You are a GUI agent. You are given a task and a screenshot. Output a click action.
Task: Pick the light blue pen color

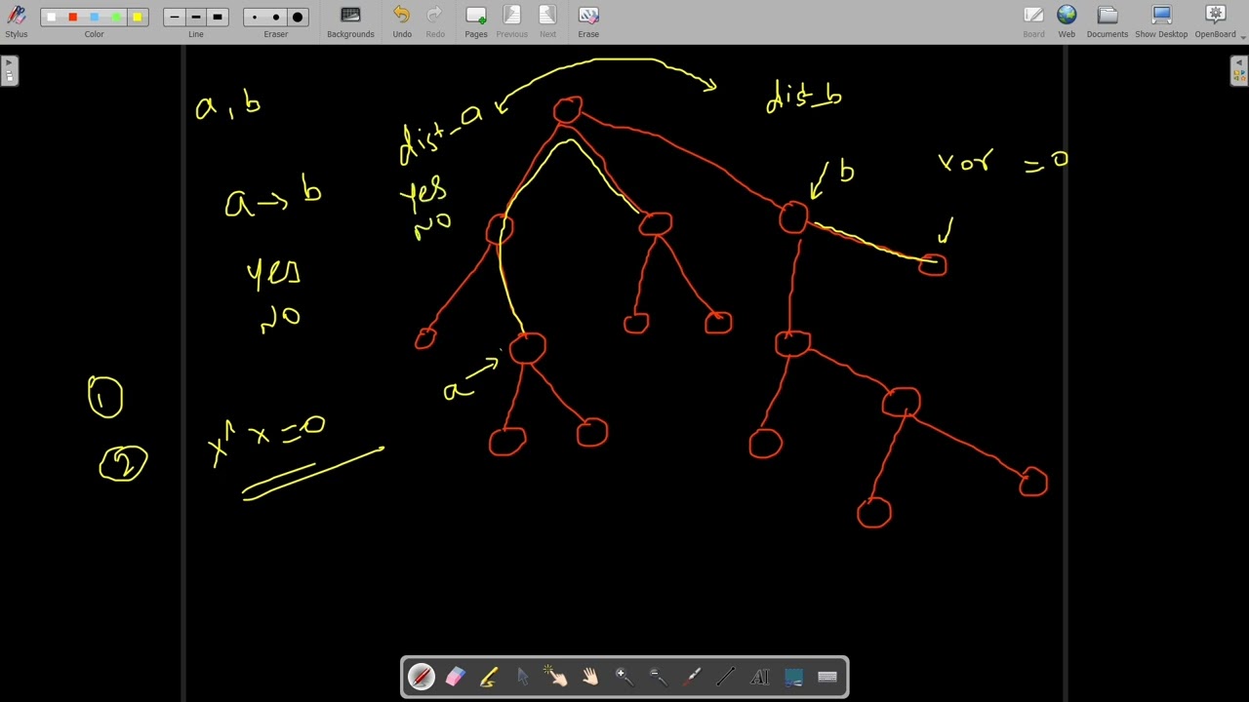coord(94,17)
